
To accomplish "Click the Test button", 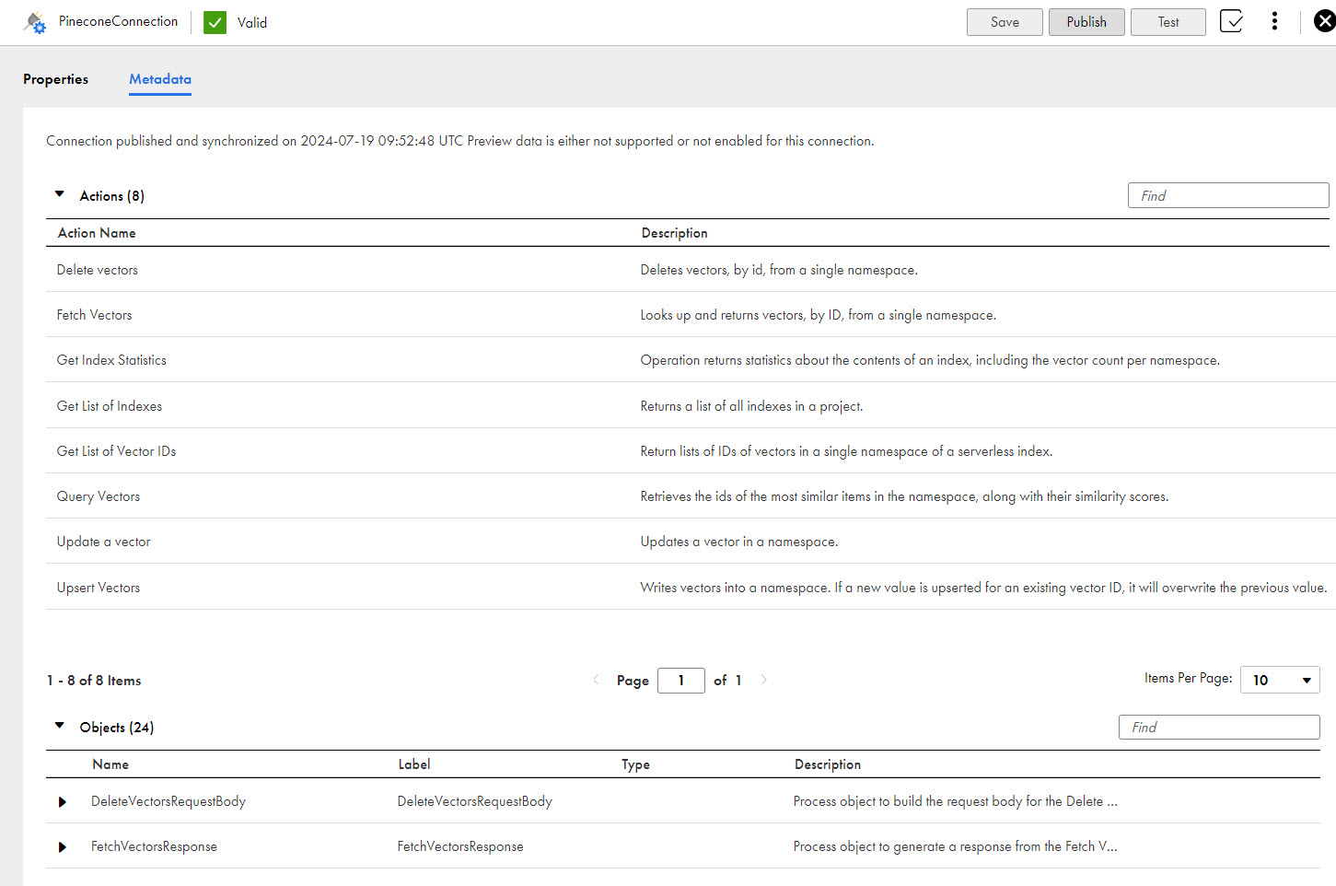I will point(1168,22).
